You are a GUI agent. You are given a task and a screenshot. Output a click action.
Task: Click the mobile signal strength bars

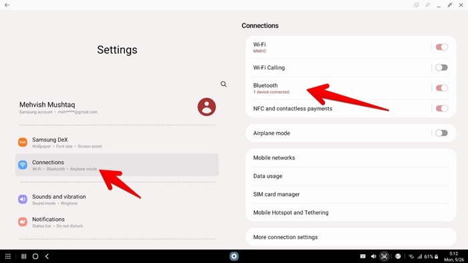click(420, 256)
